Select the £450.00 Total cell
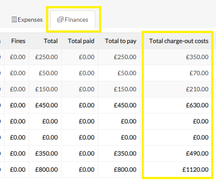 pos(47,105)
